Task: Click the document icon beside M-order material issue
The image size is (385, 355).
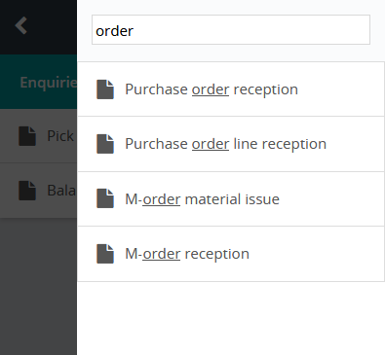Action: coord(105,198)
